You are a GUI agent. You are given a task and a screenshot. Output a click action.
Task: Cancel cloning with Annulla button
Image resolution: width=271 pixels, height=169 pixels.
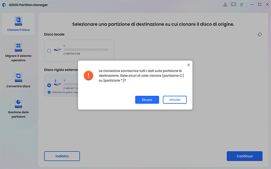coord(174,100)
